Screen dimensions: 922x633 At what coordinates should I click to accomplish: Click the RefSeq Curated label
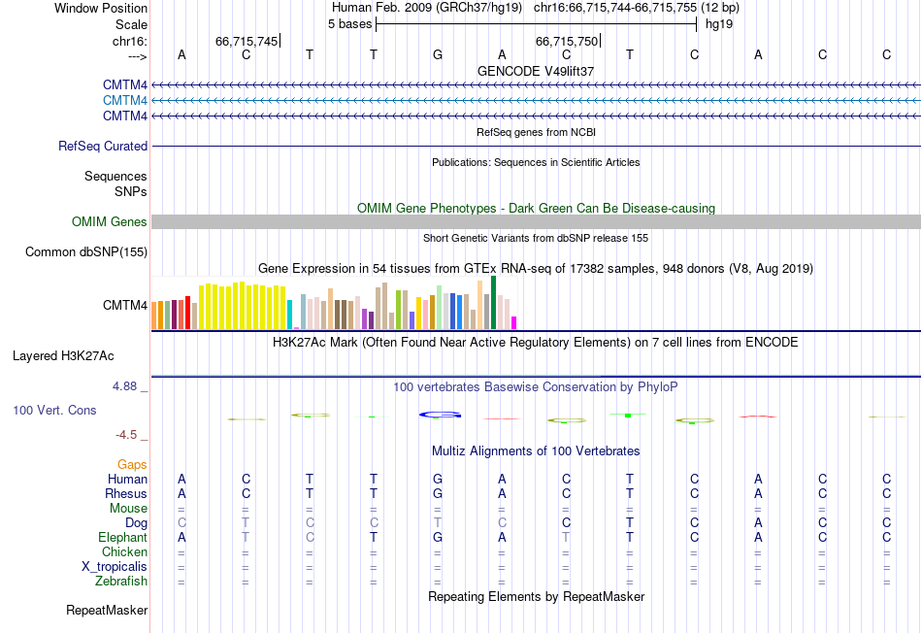tap(103, 146)
